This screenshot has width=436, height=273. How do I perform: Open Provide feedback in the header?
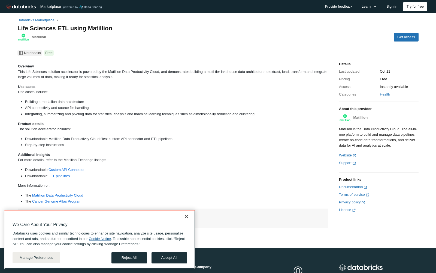point(338,7)
